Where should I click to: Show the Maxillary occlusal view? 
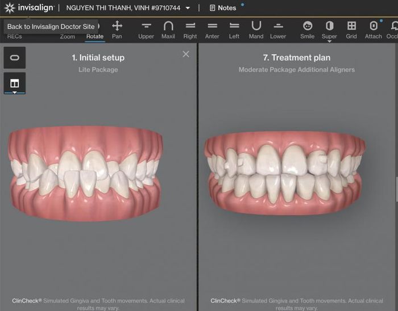pos(168,30)
